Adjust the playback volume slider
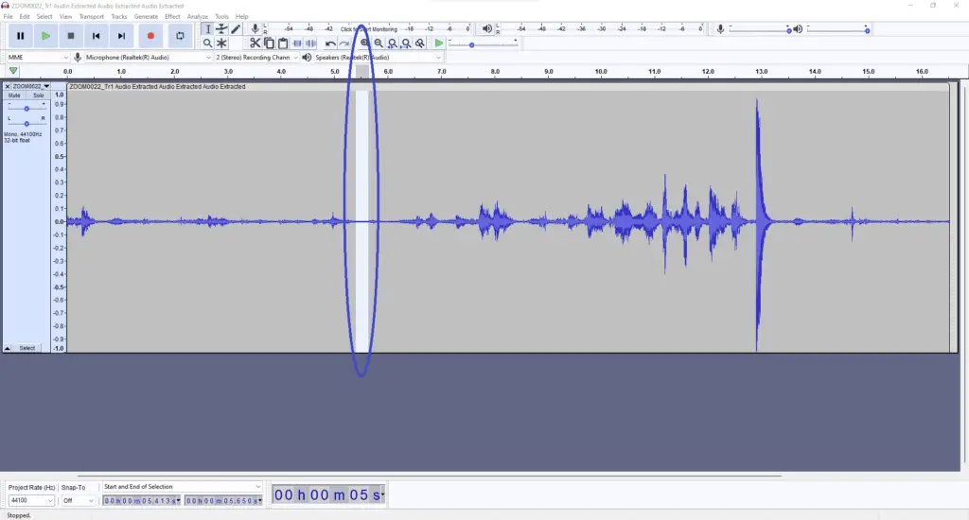 point(838,29)
